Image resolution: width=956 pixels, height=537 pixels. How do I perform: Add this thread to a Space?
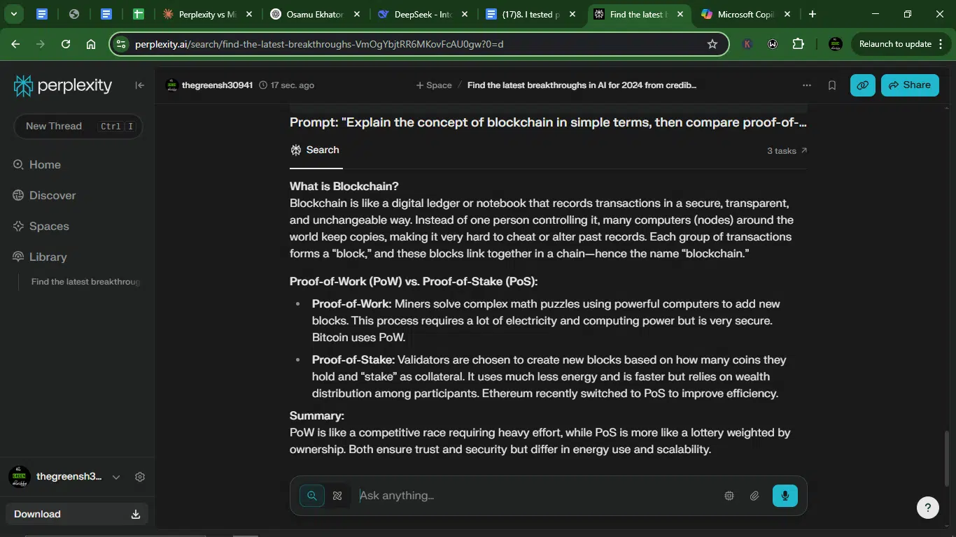point(434,85)
